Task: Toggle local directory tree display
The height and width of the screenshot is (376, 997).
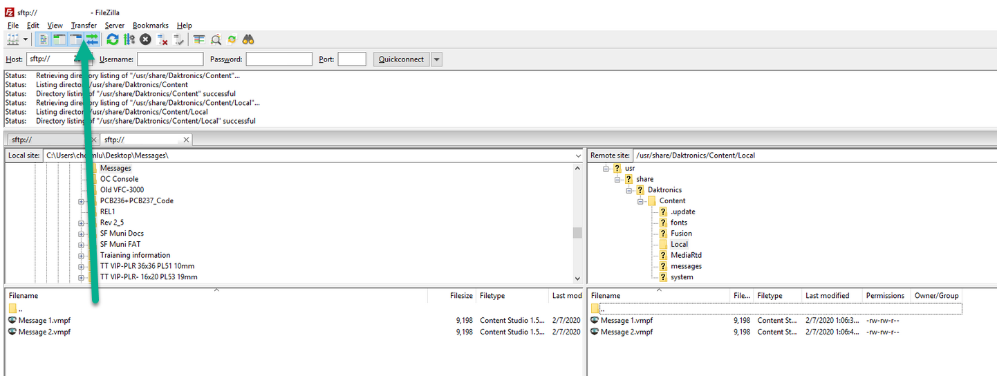Action: tap(59, 40)
